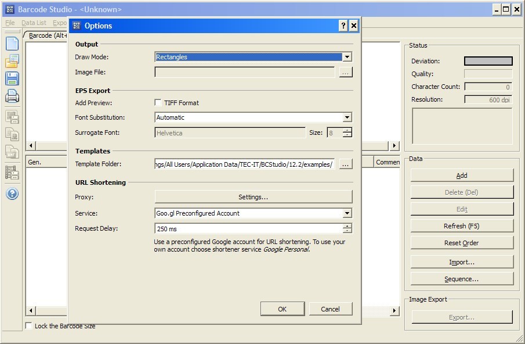Open an existing file from the toolbar
The height and width of the screenshot is (344, 525).
click(11, 60)
